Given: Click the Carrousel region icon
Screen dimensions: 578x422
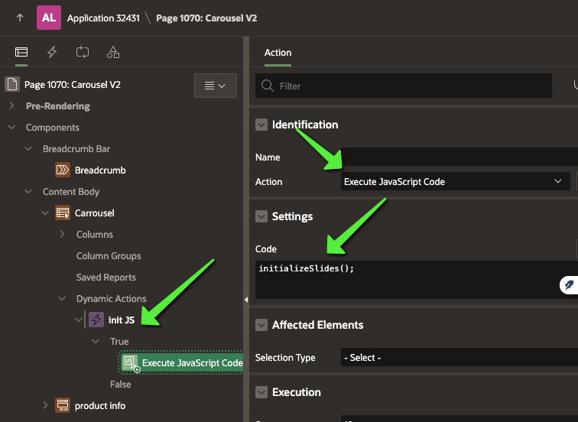Looking at the screenshot, I should pyautogui.click(x=63, y=213).
